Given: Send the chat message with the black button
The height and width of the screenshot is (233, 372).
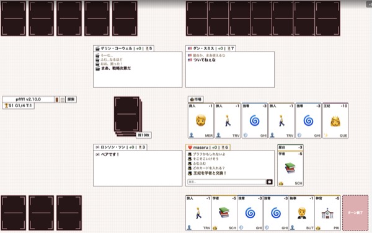Looking at the screenshot, I should click(269, 182).
